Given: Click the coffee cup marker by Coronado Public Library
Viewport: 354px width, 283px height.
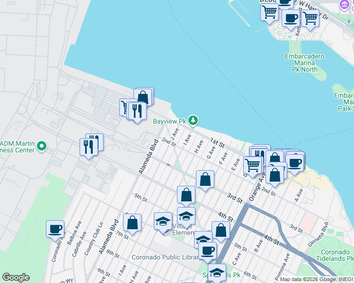Looking at the screenshot, I should pos(207,252).
